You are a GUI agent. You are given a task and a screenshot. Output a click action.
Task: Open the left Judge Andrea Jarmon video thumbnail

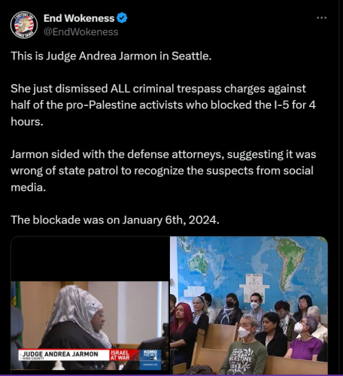tap(90, 305)
